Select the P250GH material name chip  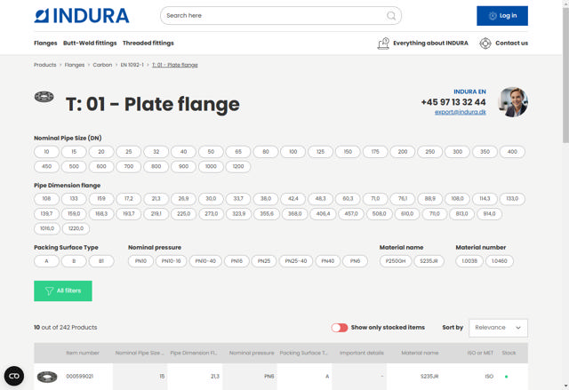click(x=396, y=261)
